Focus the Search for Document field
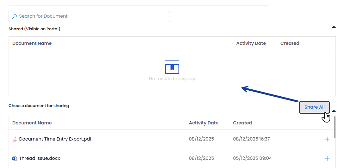Screen dimensions: 338x168 92,16
